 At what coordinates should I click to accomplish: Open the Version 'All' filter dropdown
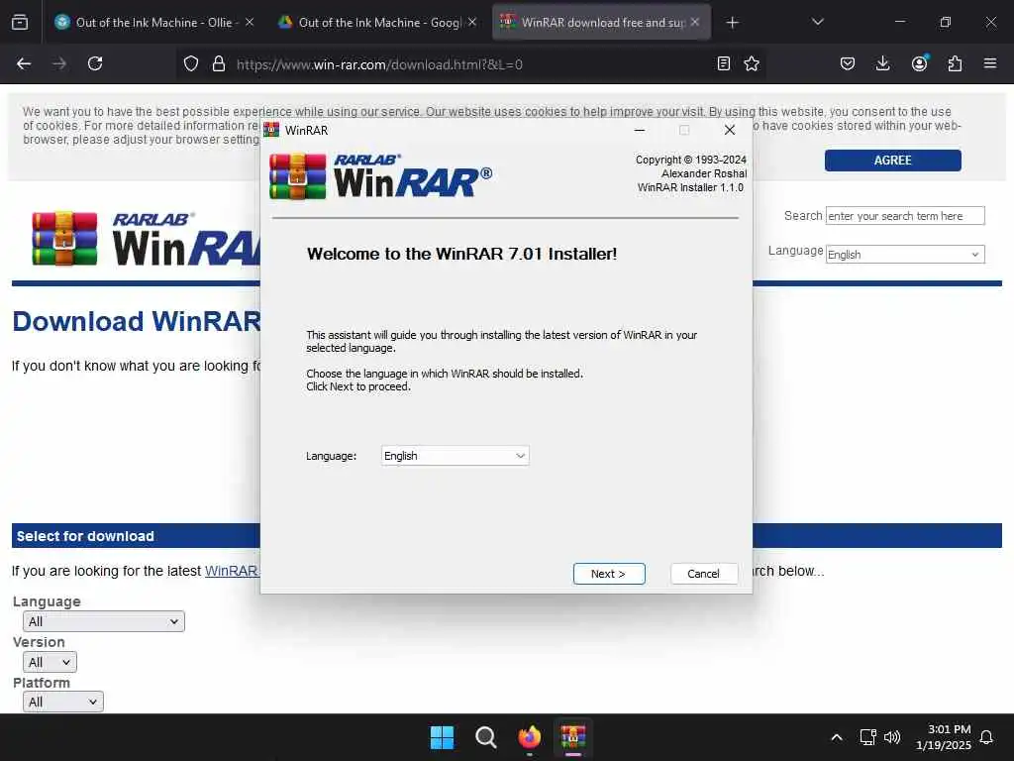tap(50, 662)
